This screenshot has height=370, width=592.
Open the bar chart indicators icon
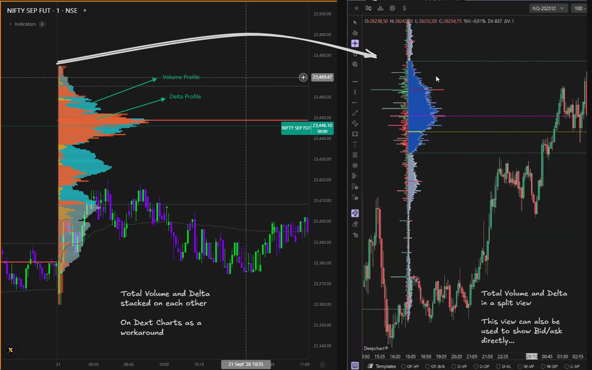(x=380, y=8)
